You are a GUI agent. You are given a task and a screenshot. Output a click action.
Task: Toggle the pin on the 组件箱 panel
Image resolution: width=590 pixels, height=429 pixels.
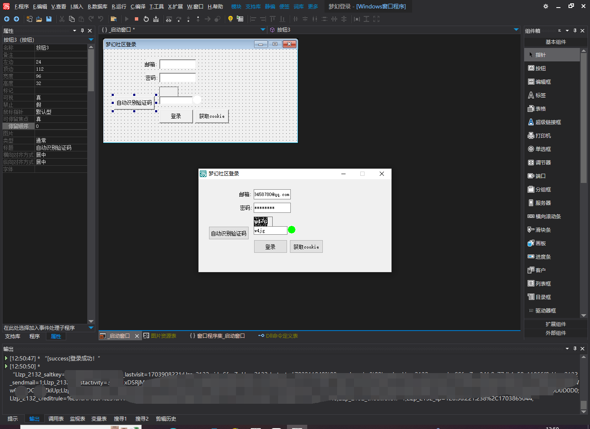[575, 31]
